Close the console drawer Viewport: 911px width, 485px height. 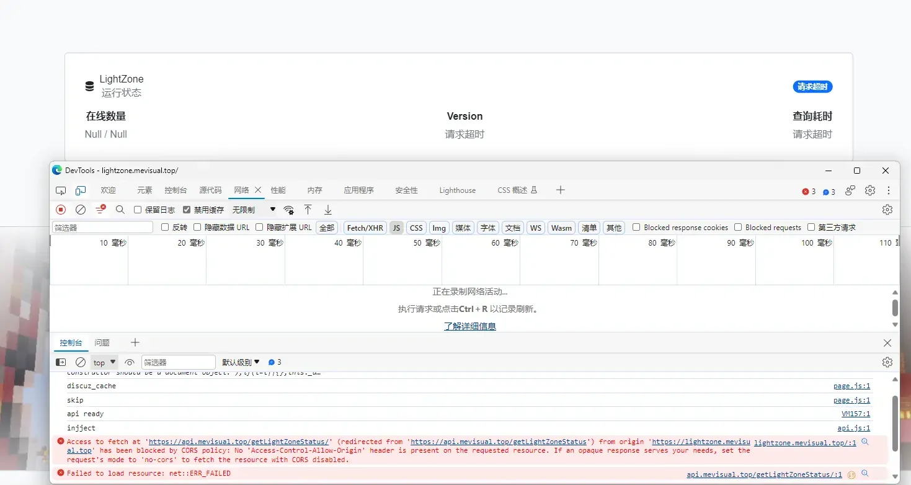(x=887, y=343)
